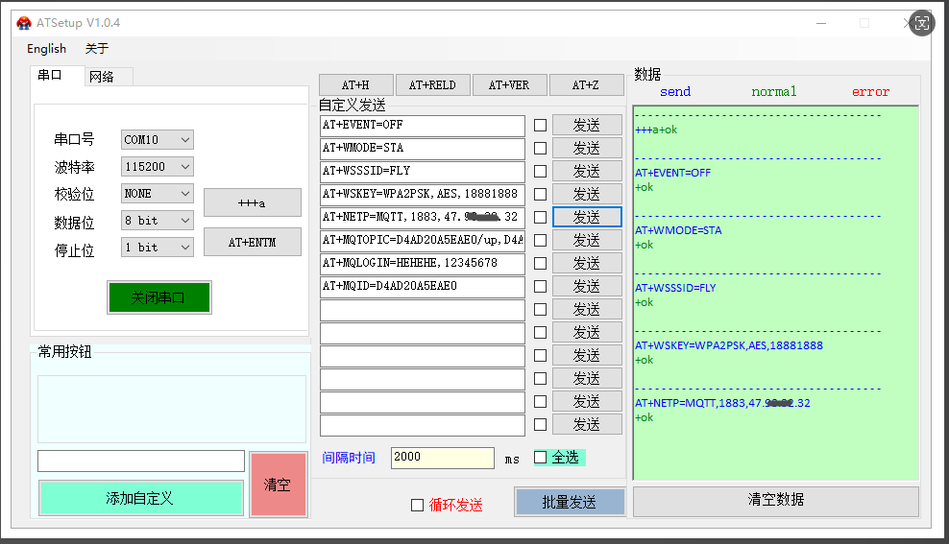Viewport: 949px width, 544px height.
Task: Click the AT+VER command button
Action: coord(508,85)
